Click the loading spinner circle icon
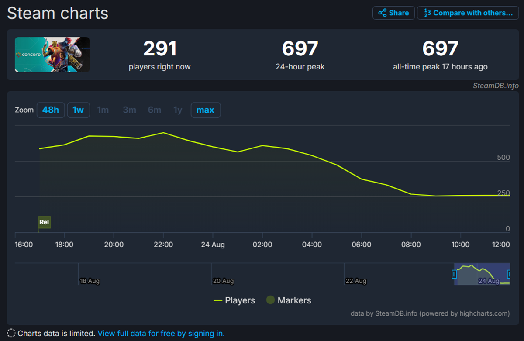The height and width of the screenshot is (341, 524). tap(11, 333)
